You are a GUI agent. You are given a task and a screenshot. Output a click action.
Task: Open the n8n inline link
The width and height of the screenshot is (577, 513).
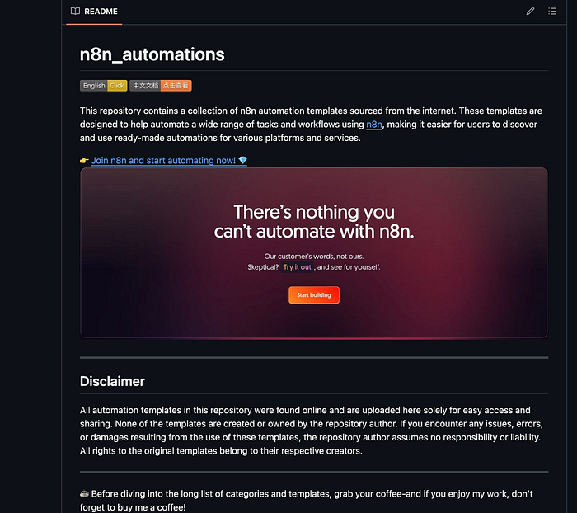[374, 125]
